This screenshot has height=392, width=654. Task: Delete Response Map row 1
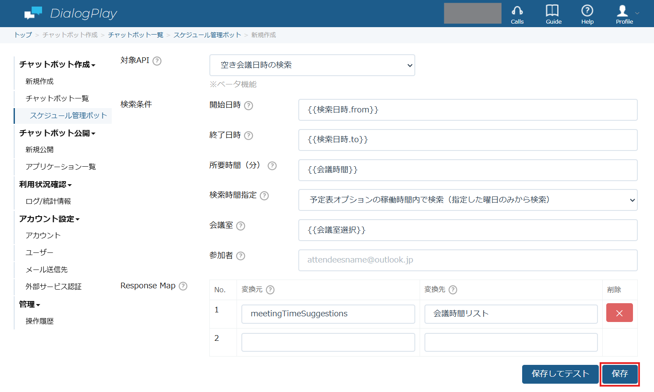619,313
